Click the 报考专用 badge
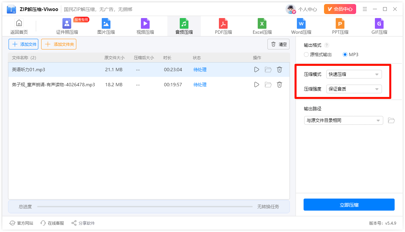Image resolution: width=405 pixels, height=232 pixels. click(x=81, y=20)
